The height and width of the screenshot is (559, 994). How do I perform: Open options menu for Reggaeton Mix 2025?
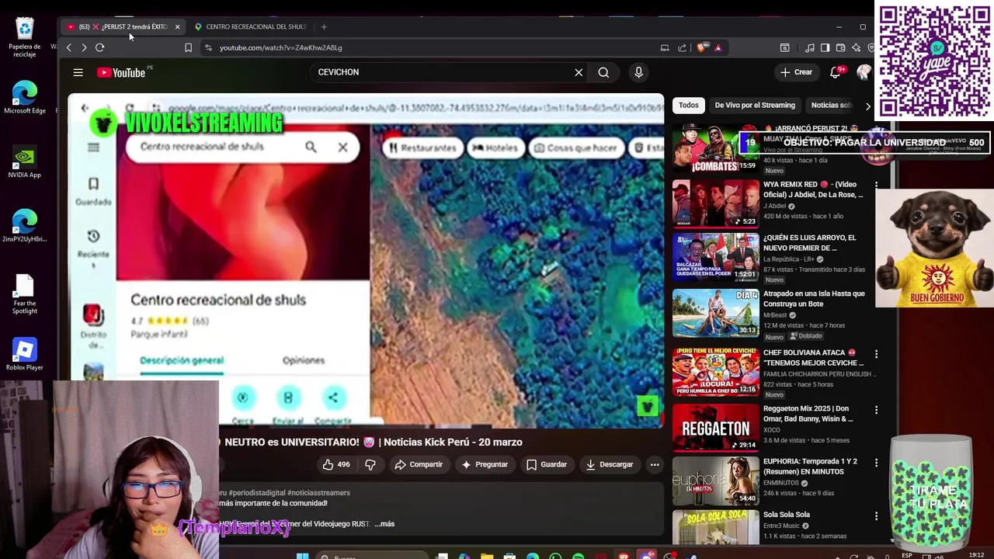click(876, 410)
